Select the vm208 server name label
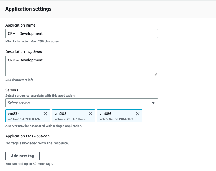Viewport: 216px width, 171px height. click(60, 114)
